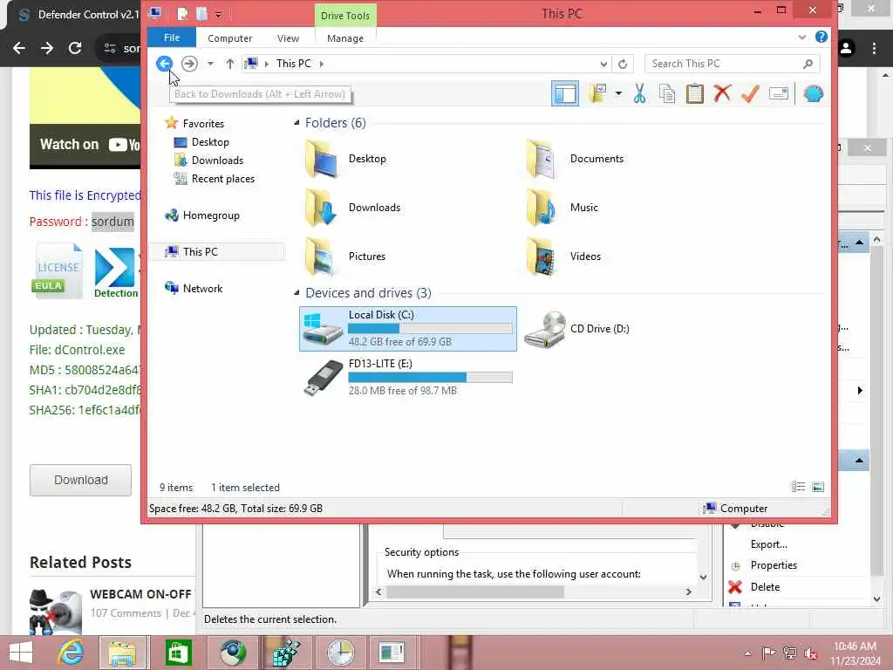
Task: Click Export... in Task Scheduler actions pane
Action: point(769,544)
